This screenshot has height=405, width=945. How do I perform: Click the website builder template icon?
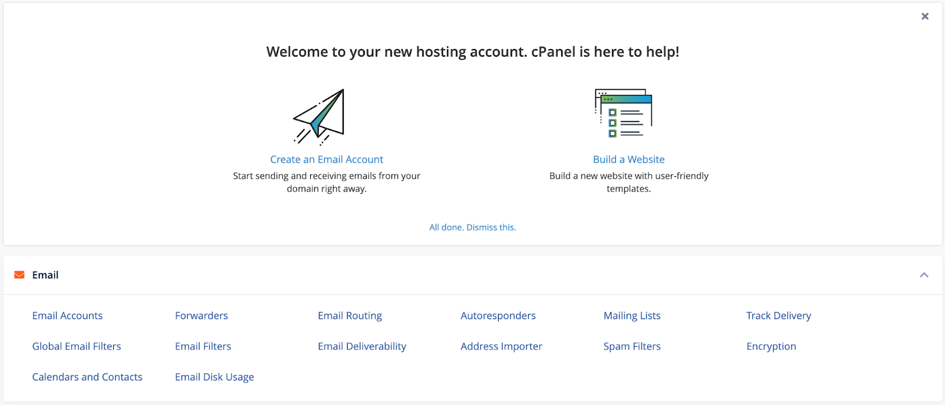coord(624,113)
